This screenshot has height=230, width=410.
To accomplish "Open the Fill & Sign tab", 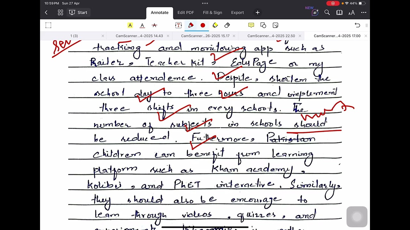I will pyautogui.click(x=212, y=12).
